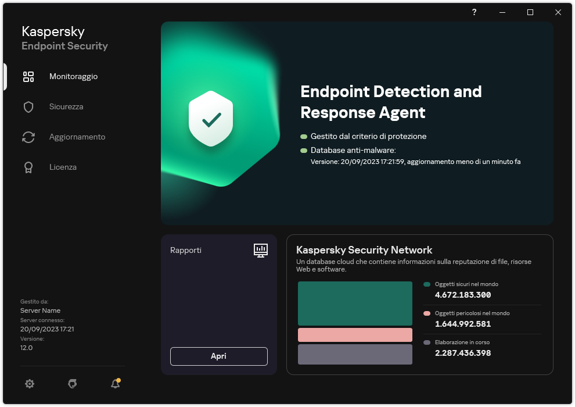Click the Oggetti sicuri count 4.672.183.300
Image resolution: width=575 pixels, height=407 pixels.
[463, 295]
